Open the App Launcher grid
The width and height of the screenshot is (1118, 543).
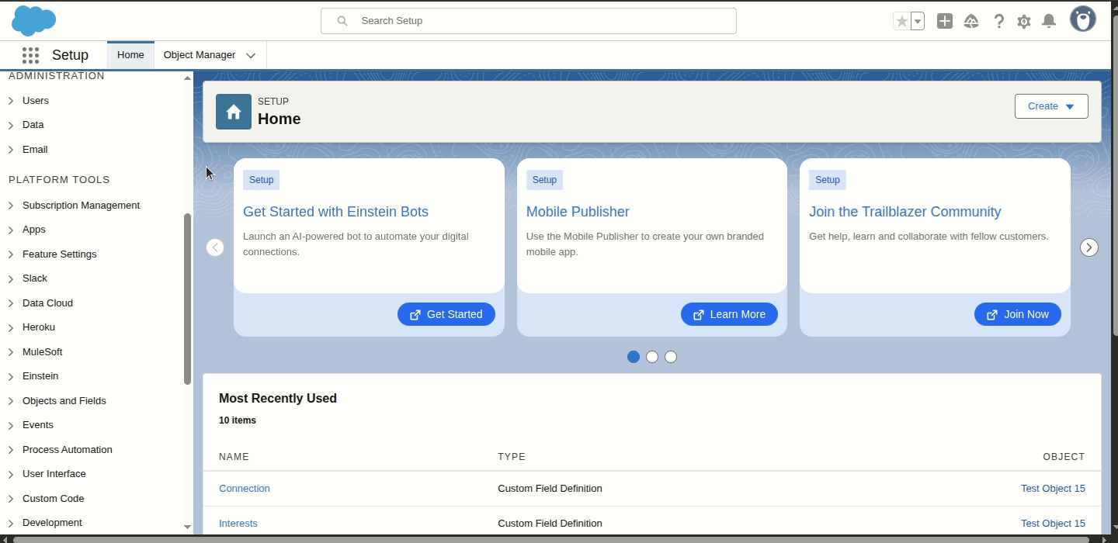click(30, 54)
